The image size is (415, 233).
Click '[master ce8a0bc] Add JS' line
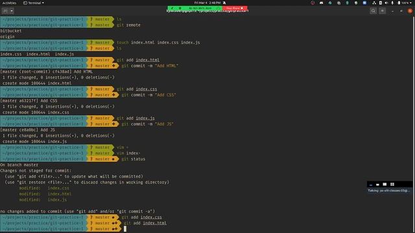27,129
